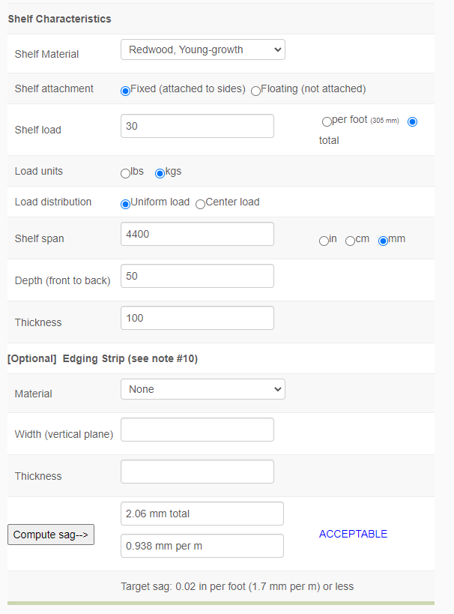This screenshot has height=614, width=454.
Task: Set load units to lbs
Action: (125, 173)
